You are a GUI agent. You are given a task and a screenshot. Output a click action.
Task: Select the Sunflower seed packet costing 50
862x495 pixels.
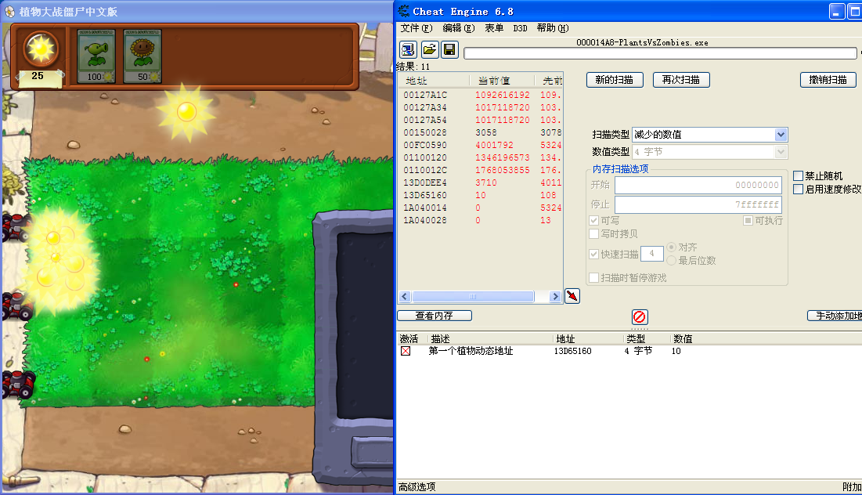tap(142, 56)
